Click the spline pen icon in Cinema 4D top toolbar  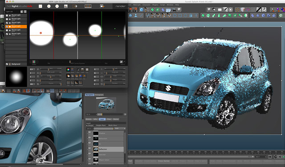click(x=147, y=10)
